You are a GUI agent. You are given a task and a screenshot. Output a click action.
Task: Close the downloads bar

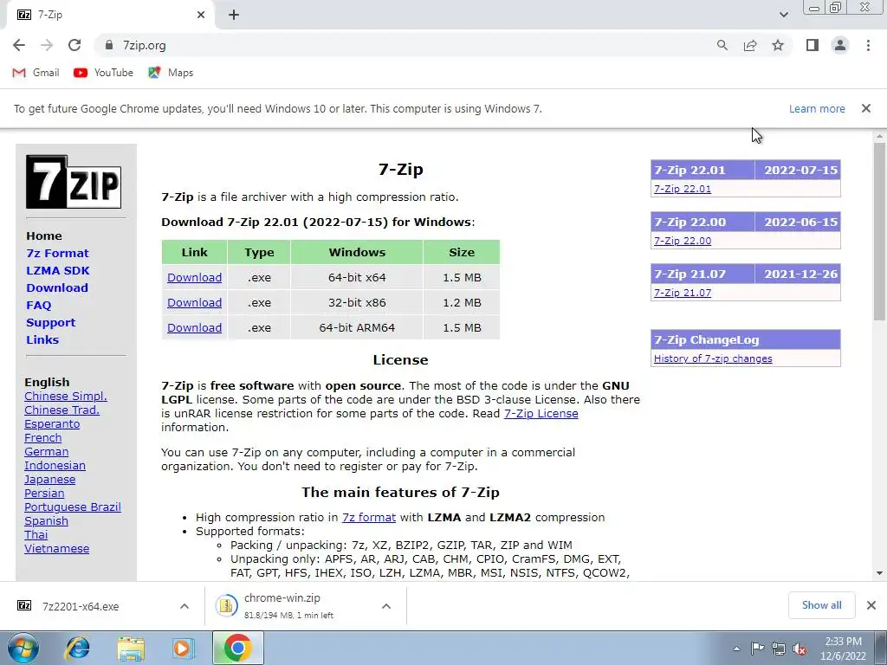click(871, 605)
